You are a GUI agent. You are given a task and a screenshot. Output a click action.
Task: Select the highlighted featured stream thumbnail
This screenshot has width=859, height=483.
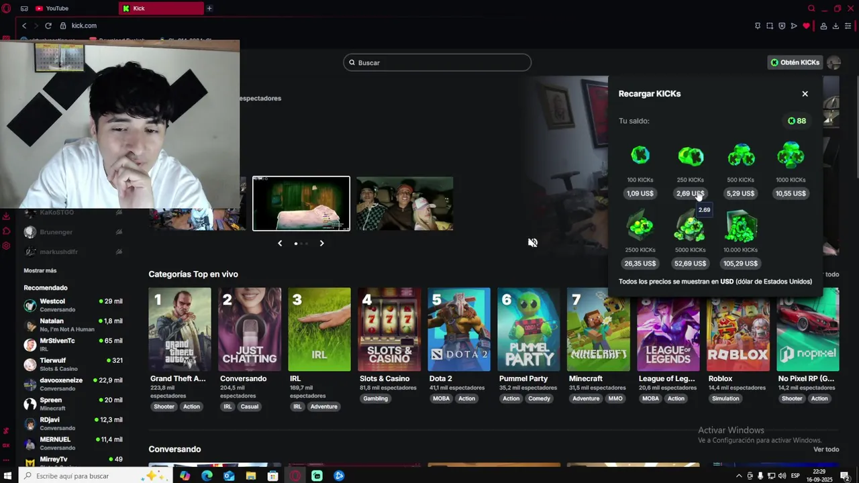point(301,203)
